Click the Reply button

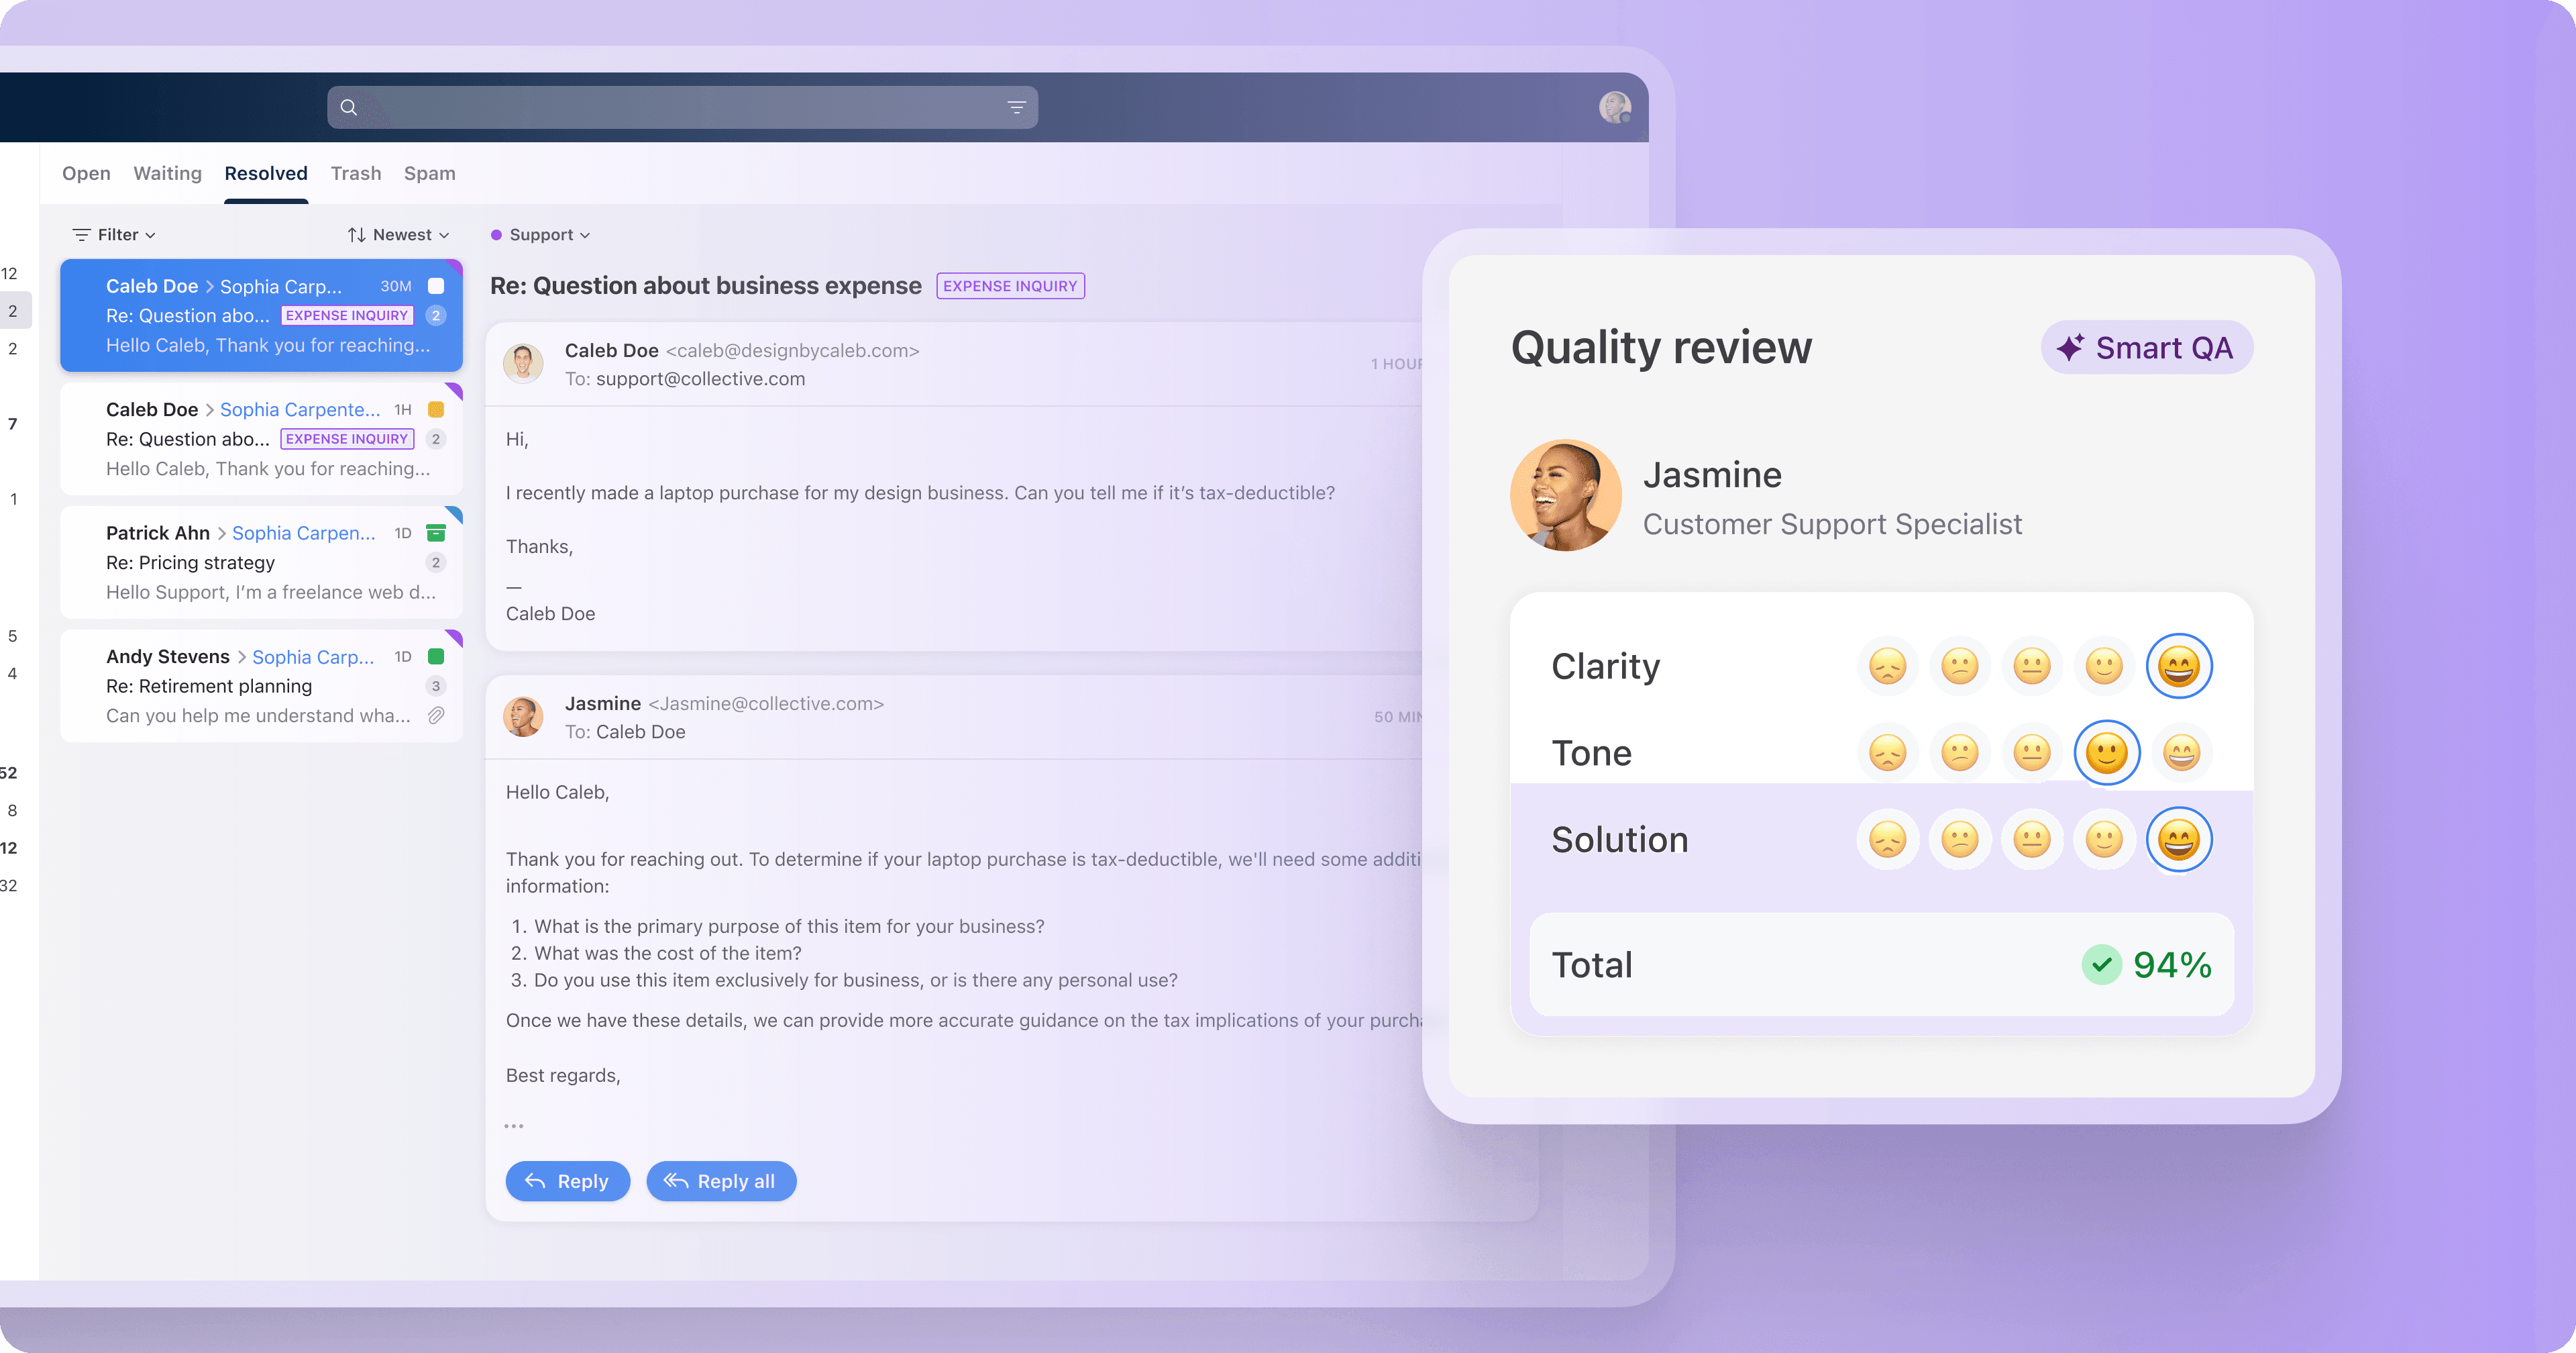567,1181
